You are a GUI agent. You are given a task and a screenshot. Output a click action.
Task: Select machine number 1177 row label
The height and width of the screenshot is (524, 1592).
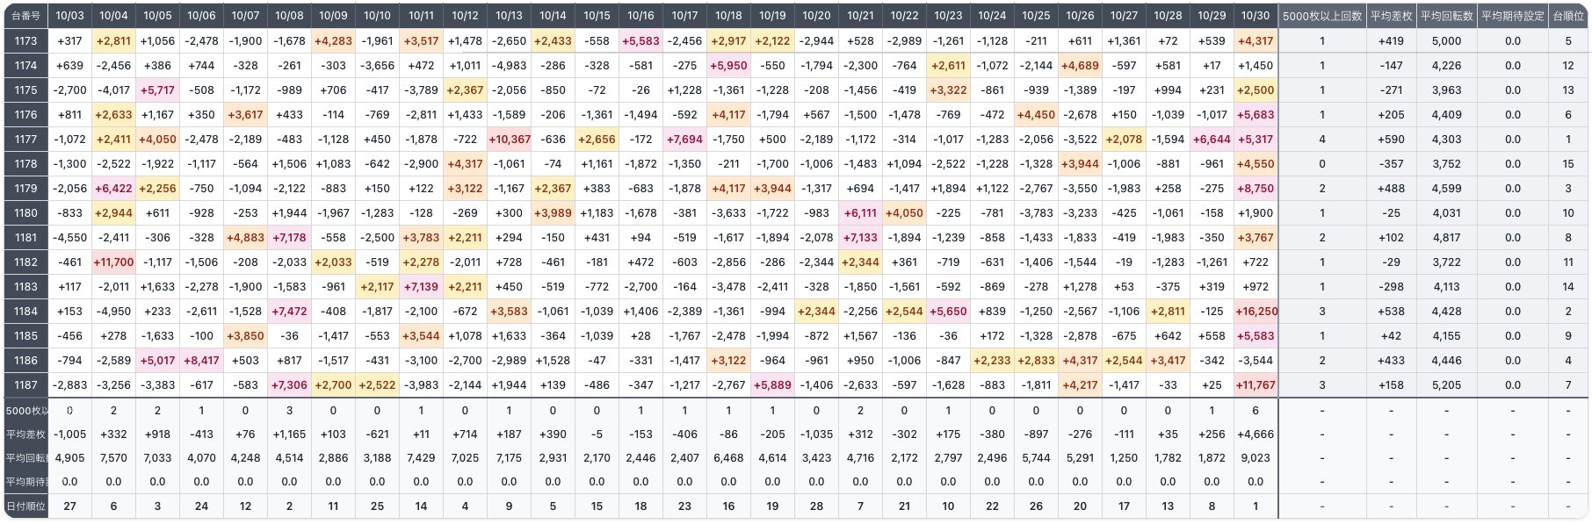point(25,139)
